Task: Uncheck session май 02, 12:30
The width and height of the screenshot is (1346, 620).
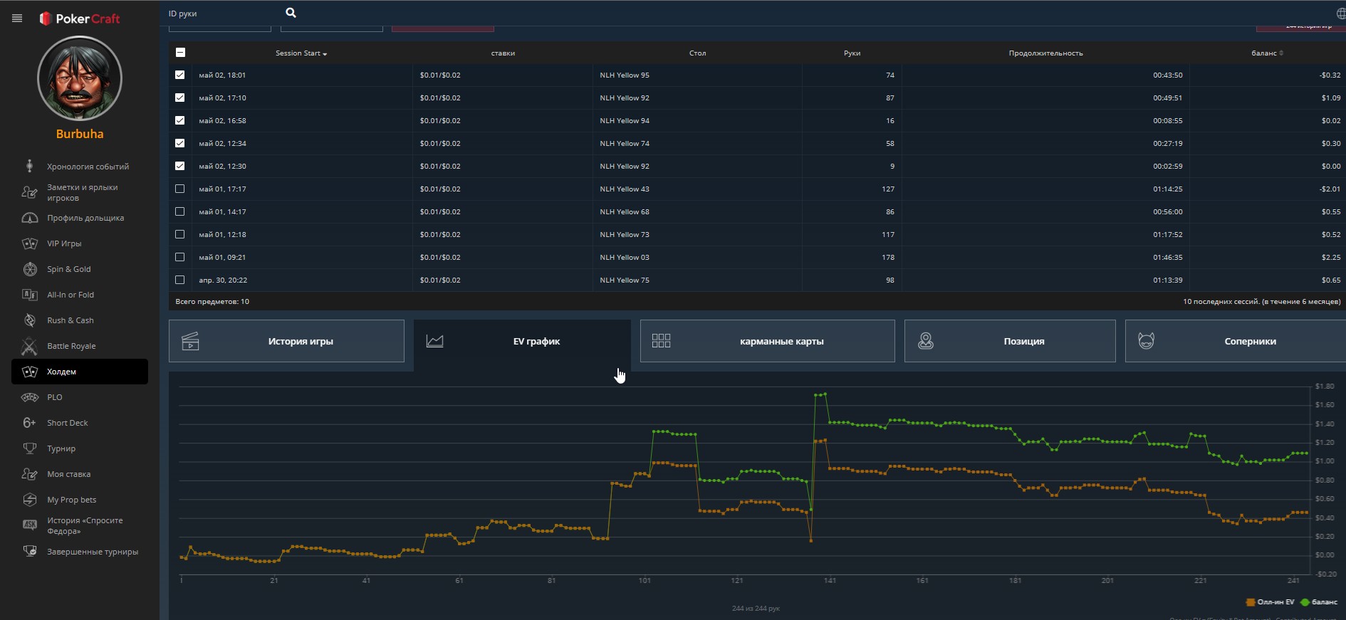Action: pyautogui.click(x=180, y=166)
